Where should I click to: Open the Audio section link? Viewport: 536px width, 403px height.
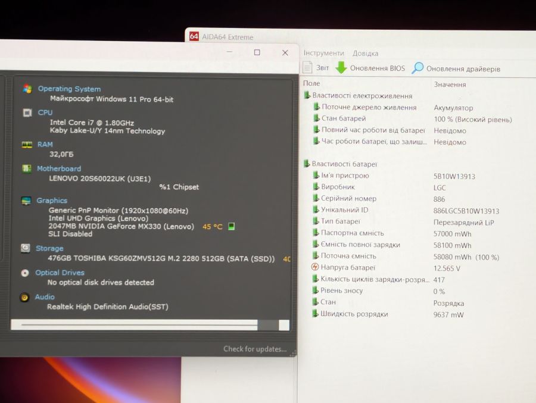(x=45, y=297)
